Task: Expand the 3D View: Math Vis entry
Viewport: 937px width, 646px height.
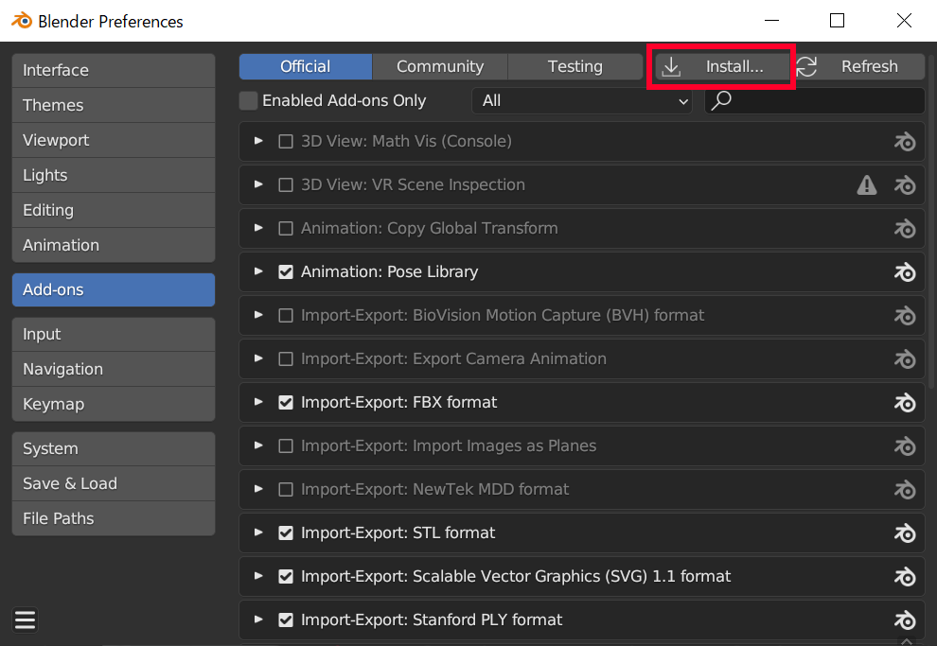Action: click(257, 141)
